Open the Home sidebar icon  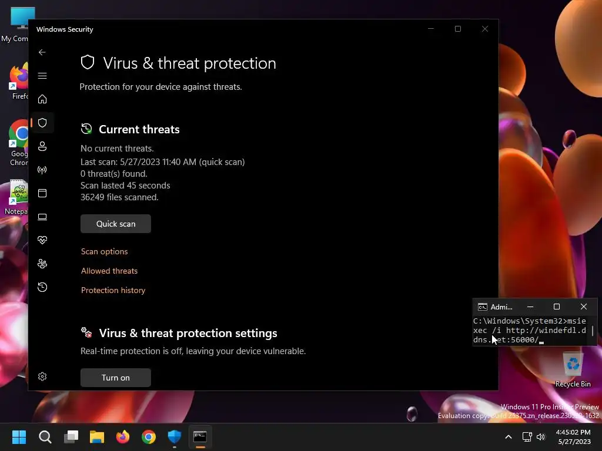point(42,99)
